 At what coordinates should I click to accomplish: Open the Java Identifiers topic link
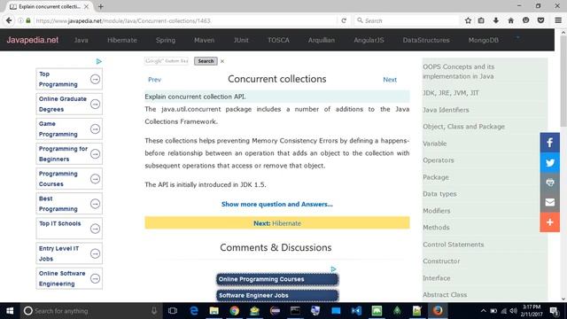pyautogui.click(x=446, y=110)
